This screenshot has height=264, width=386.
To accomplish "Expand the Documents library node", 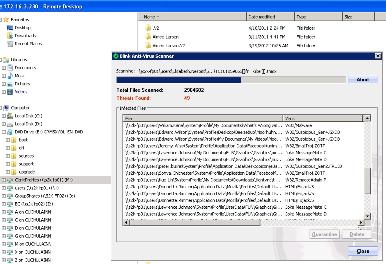I will click(x=4, y=68).
